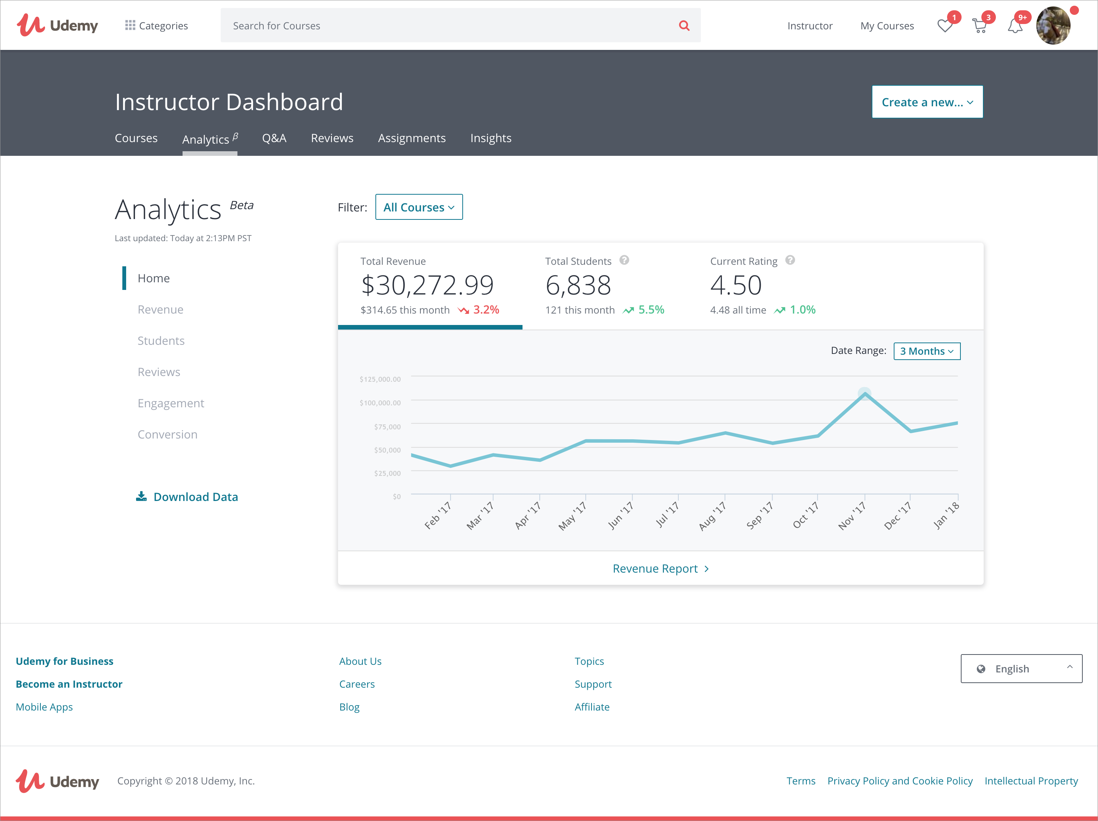The image size is (1098, 821).
Task: Click the rating upward trend arrow icon
Action: (780, 310)
